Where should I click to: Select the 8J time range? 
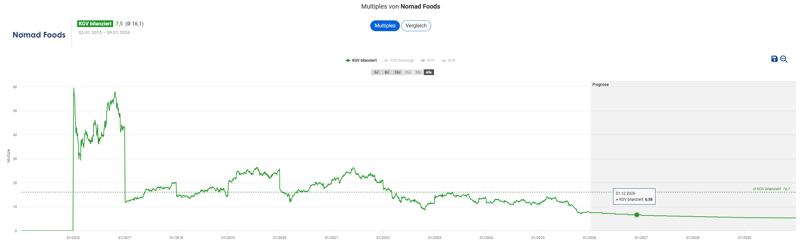(387, 72)
